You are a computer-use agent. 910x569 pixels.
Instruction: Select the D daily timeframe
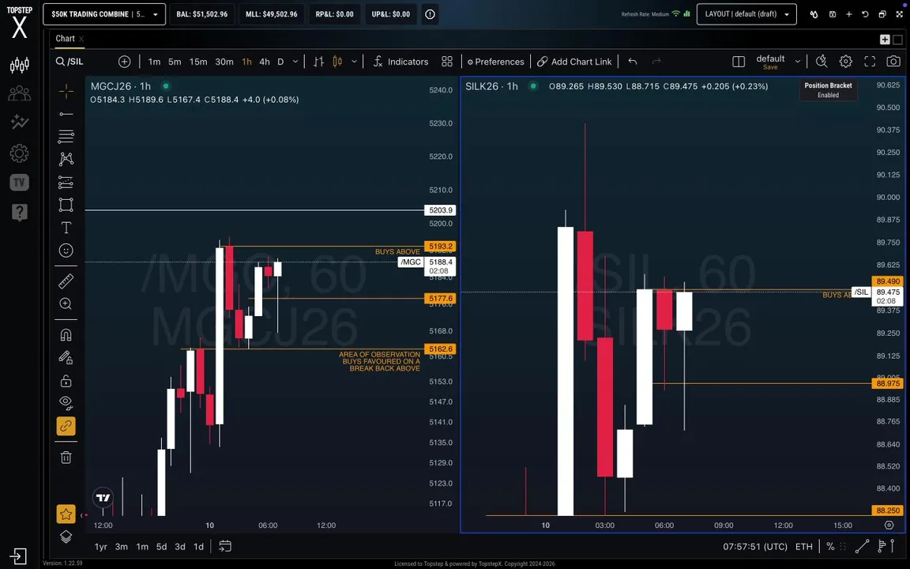(x=280, y=62)
